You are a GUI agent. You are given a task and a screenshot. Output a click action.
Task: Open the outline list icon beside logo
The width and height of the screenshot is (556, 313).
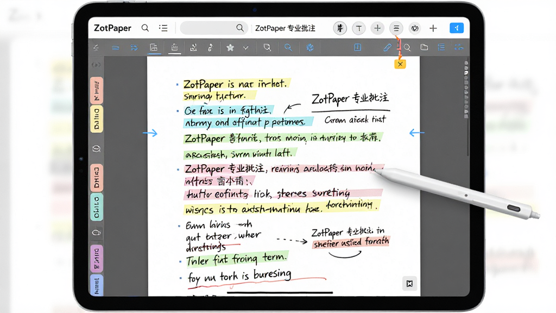[163, 28]
